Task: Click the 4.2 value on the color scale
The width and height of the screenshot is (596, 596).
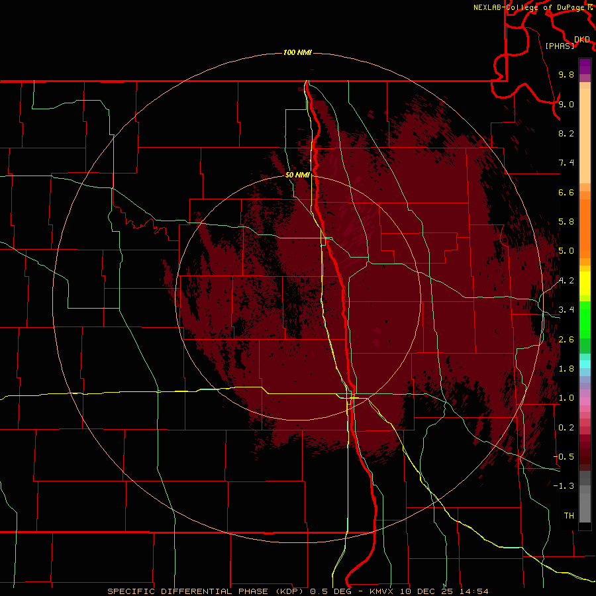Action: pyautogui.click(x=566, y=281)
